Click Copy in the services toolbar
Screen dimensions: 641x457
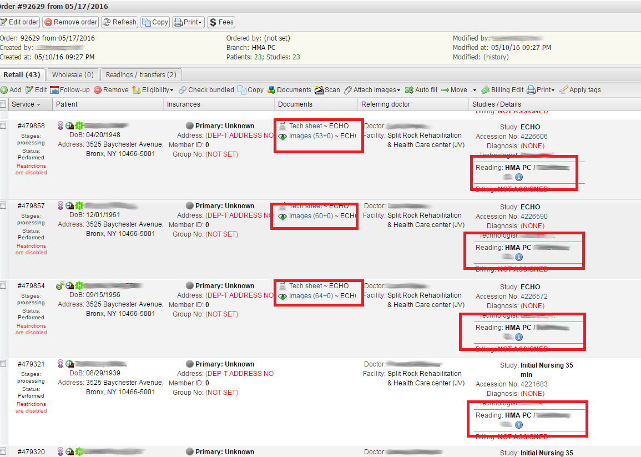point(251,90)
